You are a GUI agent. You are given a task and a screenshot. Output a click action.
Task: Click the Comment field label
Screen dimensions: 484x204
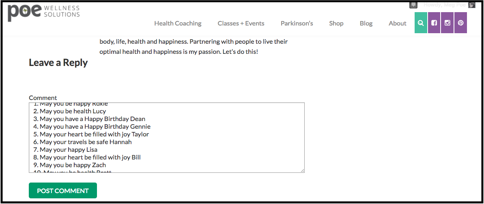tap(43, 98)
